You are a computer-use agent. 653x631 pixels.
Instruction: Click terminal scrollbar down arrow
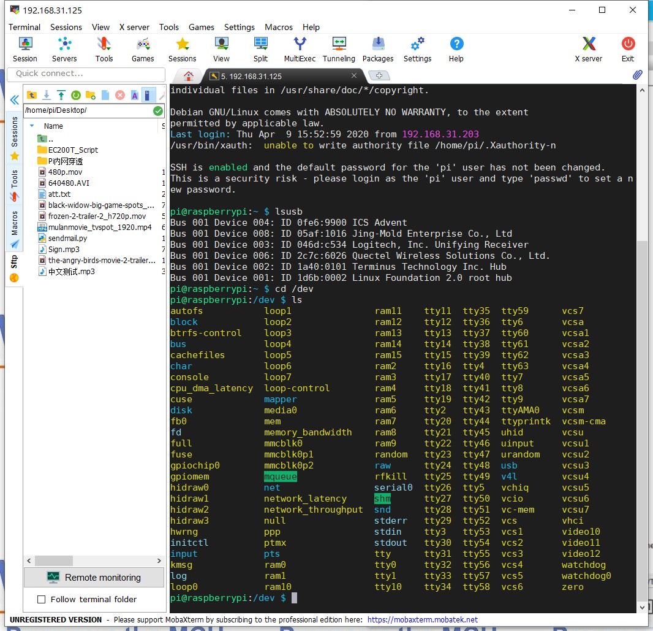pos(642,608)
